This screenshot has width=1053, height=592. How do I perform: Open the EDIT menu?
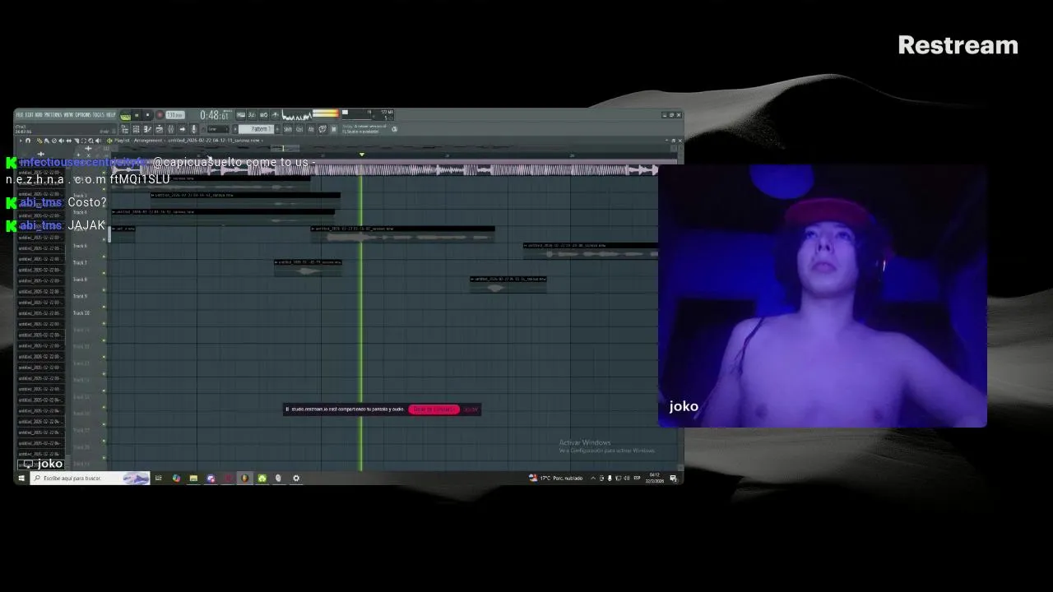point(30,114)
